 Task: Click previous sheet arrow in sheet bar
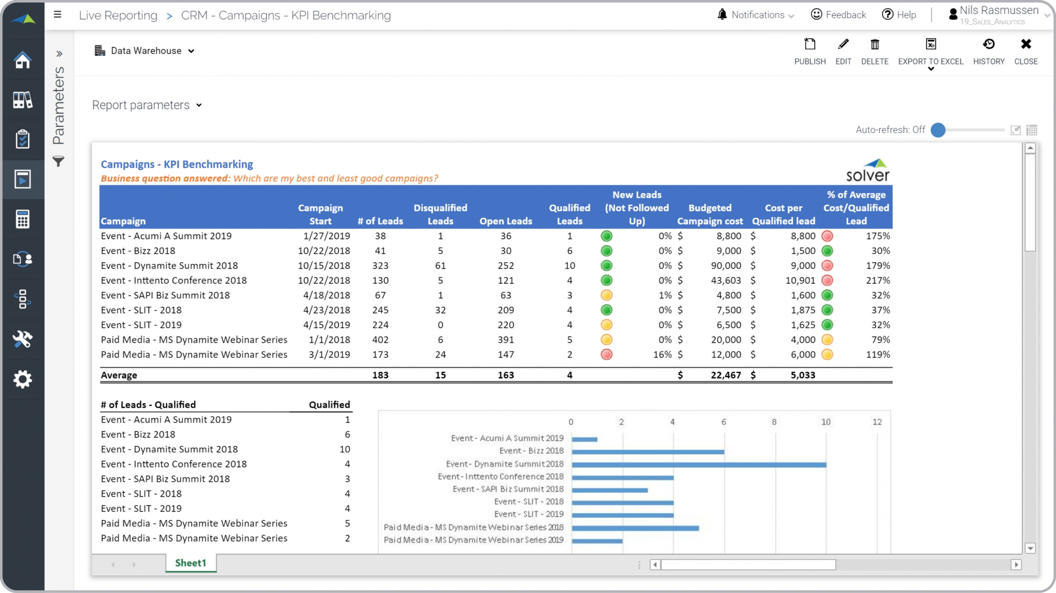pyautogui.click(x=113, y=564)
